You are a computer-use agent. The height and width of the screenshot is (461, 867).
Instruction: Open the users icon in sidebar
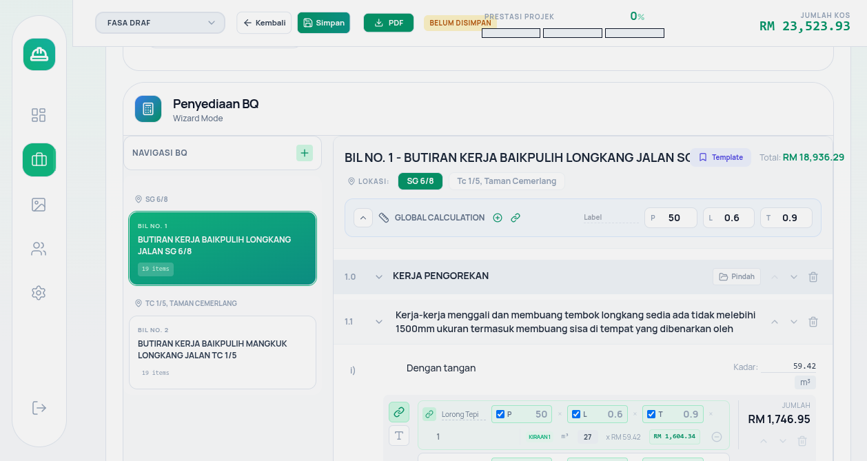39,249
